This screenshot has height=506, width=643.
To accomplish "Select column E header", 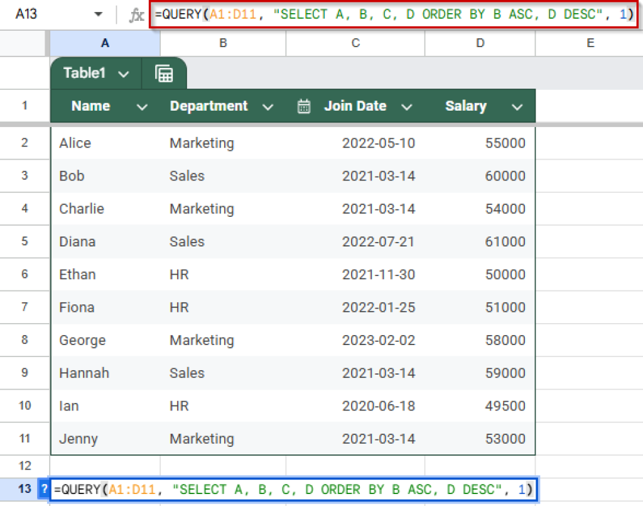I will (590, 43).
